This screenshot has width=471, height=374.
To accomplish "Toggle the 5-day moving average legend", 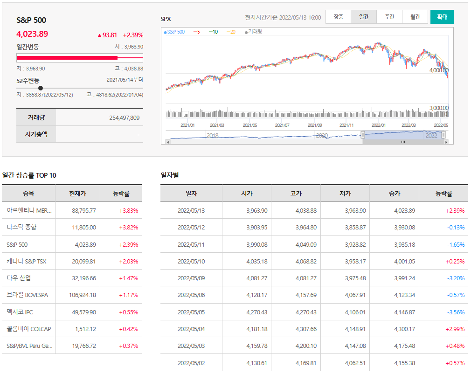I will coord(197,32).
